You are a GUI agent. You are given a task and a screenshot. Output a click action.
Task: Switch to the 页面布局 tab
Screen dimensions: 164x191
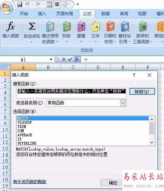[x=65, y=13]
